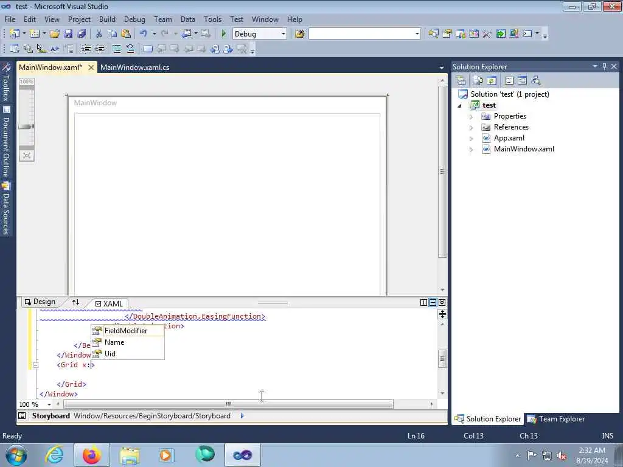Select Uid in the IntelliSense list

click(128, 353)
